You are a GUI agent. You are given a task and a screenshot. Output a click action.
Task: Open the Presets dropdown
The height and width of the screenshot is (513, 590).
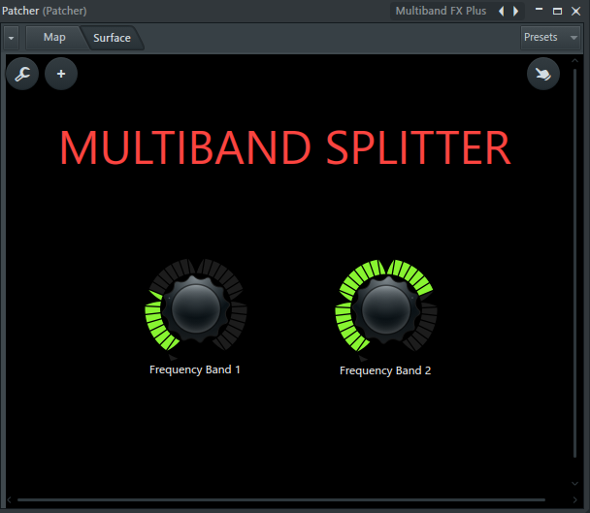pyautogui.click(x=549, y=37)
